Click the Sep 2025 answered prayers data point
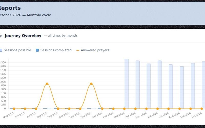Screen dimensions: 205x128 point(58,109)
